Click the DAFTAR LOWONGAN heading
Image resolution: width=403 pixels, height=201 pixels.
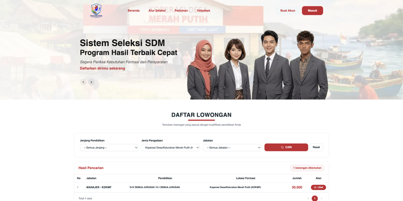[x=202, y=115]
